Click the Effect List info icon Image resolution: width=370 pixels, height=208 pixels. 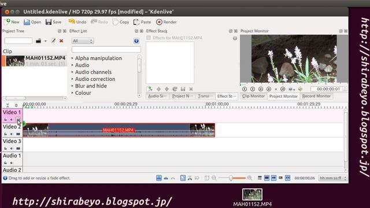pos(136,41)
